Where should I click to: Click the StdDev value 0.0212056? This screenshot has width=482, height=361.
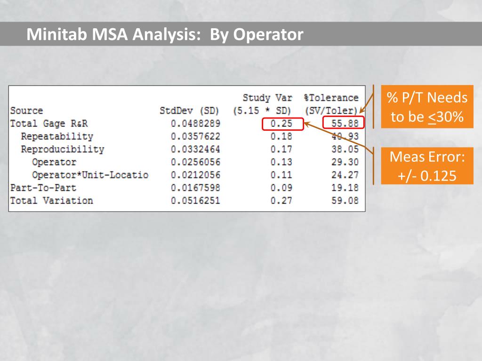pos(195,175)
